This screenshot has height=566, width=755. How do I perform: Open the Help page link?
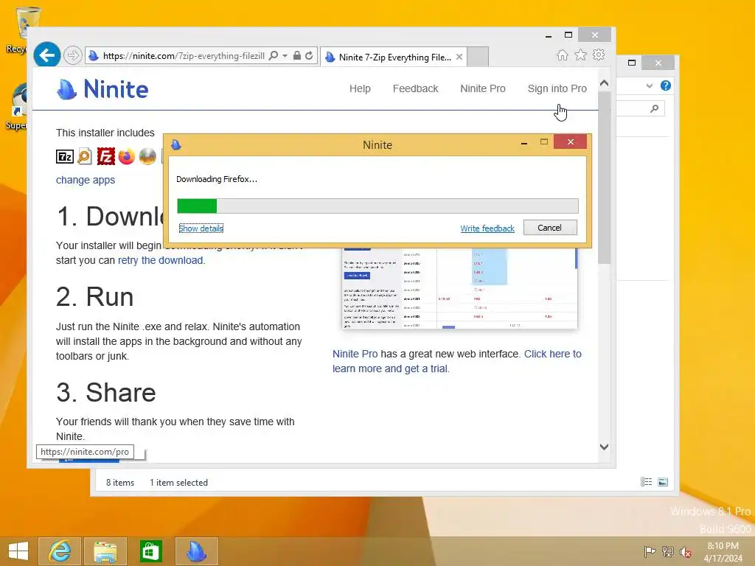point(360,88)
